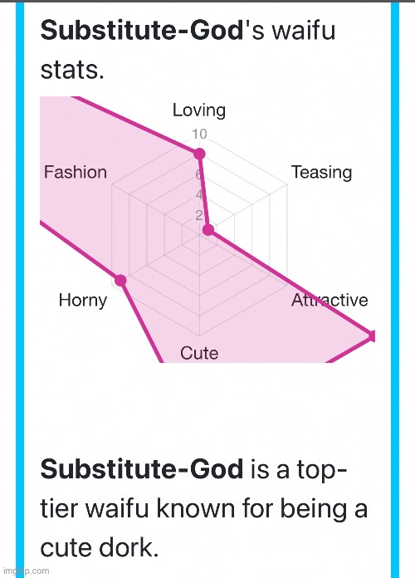This screenshot has width=415, height=578.
Task: Select the Horny axis label
Action: pos(82,300)
